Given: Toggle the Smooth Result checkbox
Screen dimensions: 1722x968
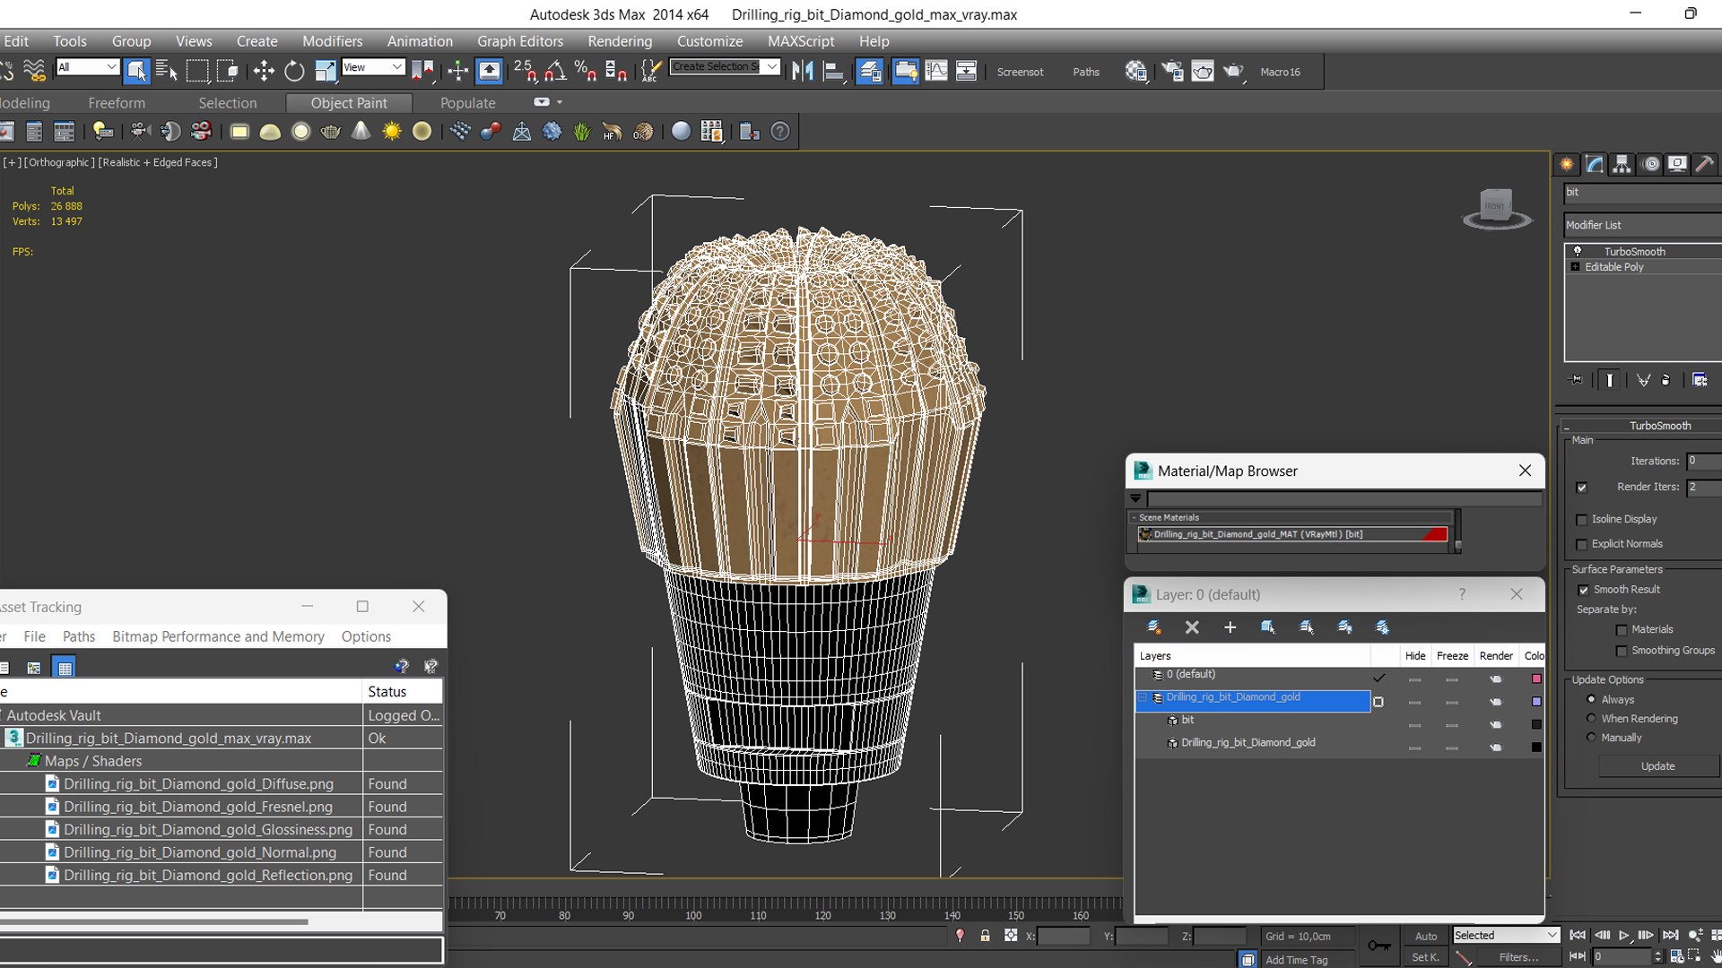Looking at the screenshot, I should click(x=1583, y=590).
